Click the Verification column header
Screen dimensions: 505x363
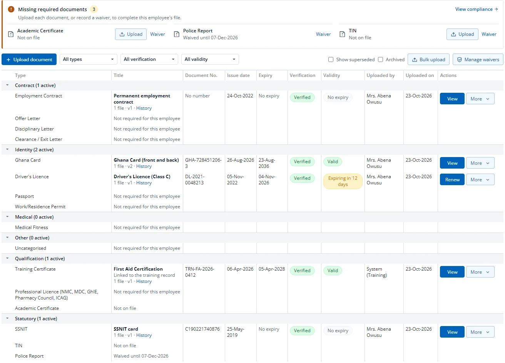pyautogui.click(x=302, y=75)
